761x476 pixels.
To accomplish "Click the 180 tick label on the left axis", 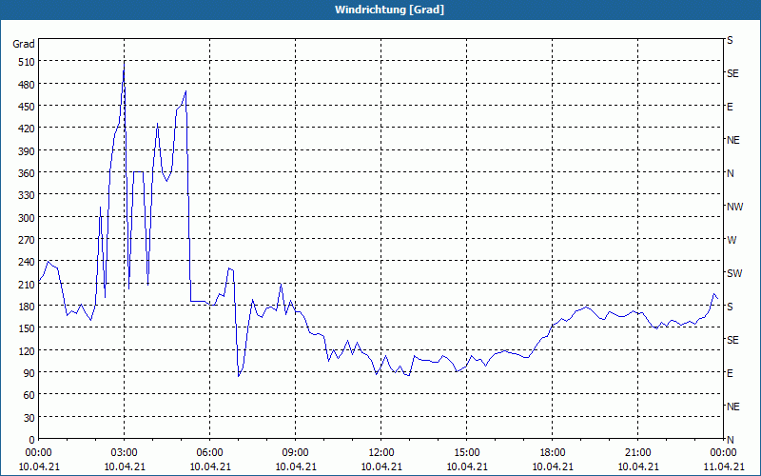I will pyautogui.click(x=24, y=307).
